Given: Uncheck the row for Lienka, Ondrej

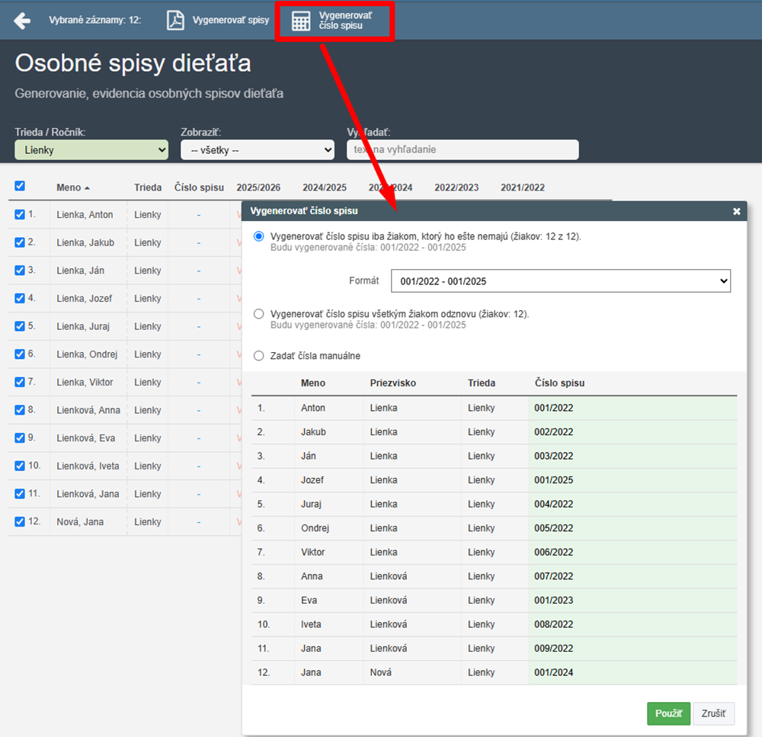Looking at the screenshot, I should click(20, 354).
